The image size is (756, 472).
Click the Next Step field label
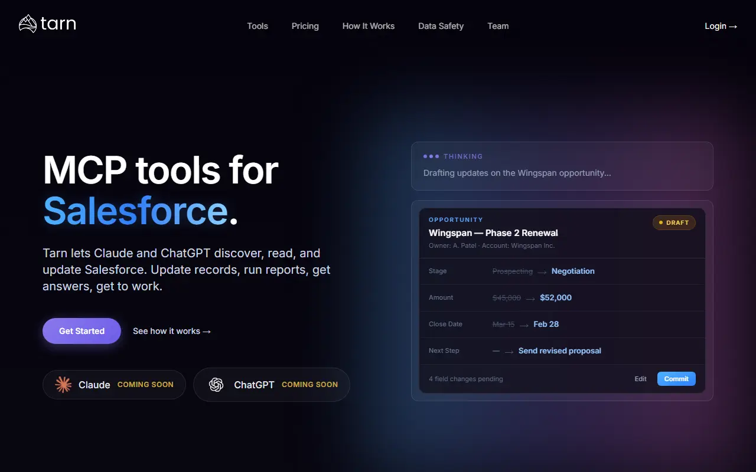coord(444,351)
